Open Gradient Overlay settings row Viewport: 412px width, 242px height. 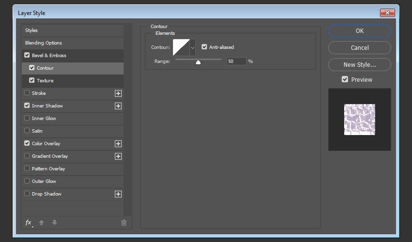(73, 156)
